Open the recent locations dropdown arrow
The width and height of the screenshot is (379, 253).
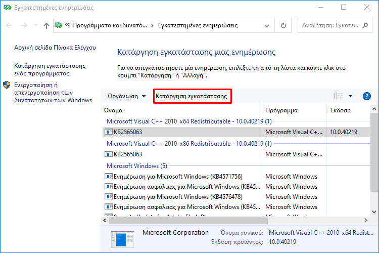coord(36,25)
